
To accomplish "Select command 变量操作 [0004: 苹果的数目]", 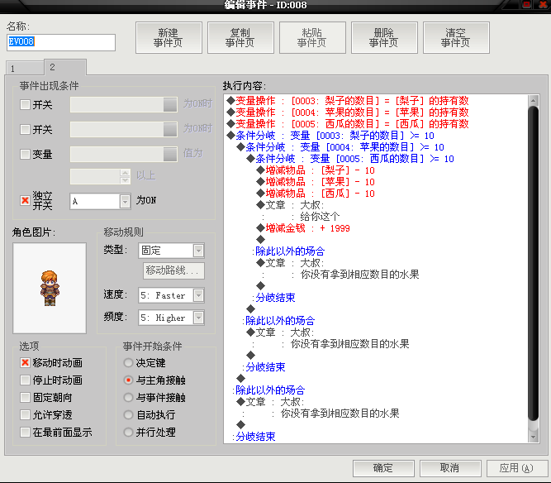I will pyautogui.click(x=348, y=112).
